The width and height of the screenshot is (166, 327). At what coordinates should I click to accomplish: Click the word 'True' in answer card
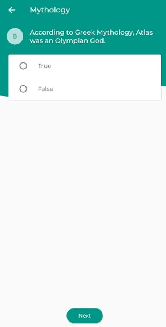44,66
